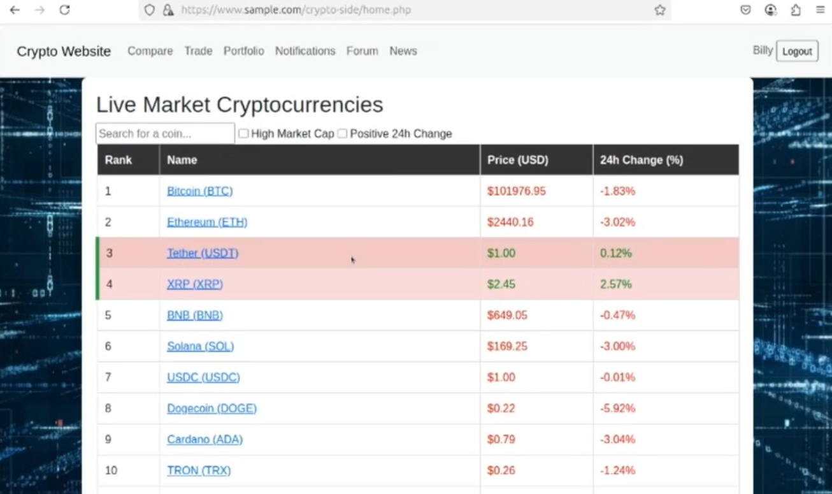The height and width of the screenshot is (494, 832).
Task: Reload the page with refresh icon
Action: click(x=64, y=10)
